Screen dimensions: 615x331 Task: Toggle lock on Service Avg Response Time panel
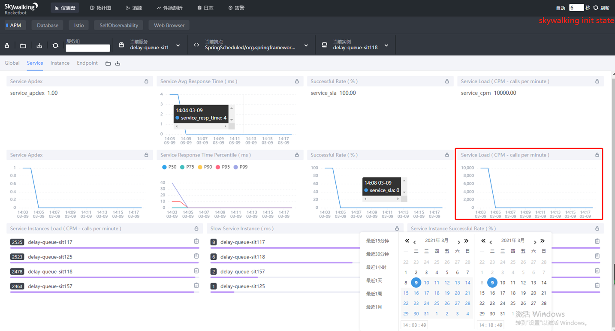(297, 81)
